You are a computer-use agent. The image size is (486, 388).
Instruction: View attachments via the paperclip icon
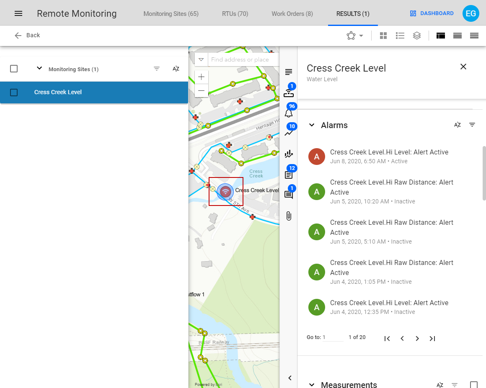tap(289, 216)
